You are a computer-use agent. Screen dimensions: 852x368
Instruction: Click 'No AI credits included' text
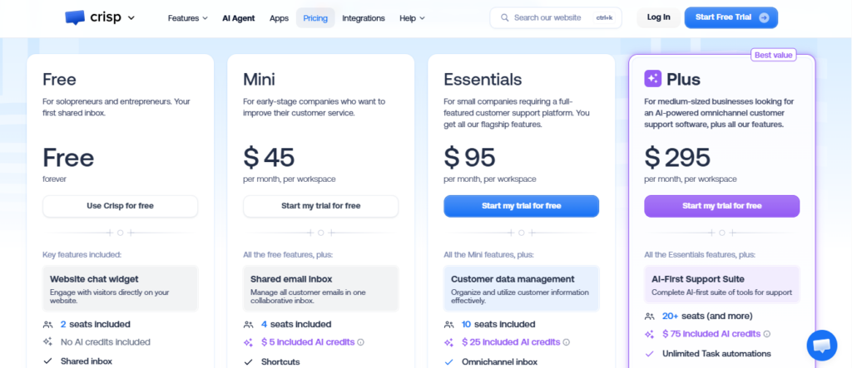(x=106, y=342)
